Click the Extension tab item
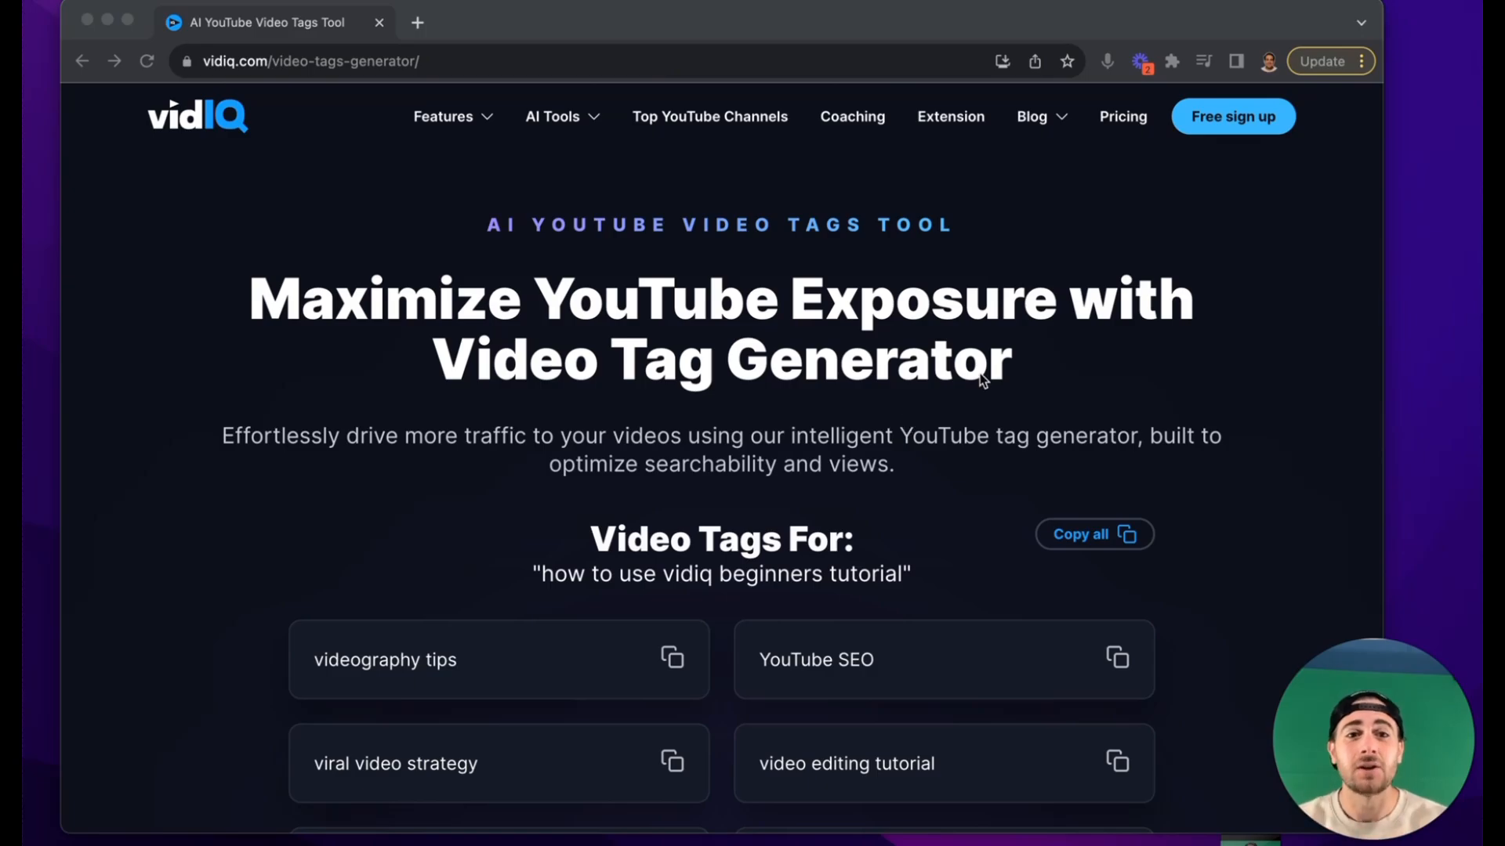The height and width of the screenshot is (846, 1505). pos(951,116)
